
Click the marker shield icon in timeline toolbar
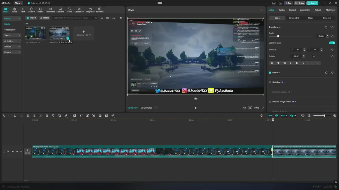53,116
